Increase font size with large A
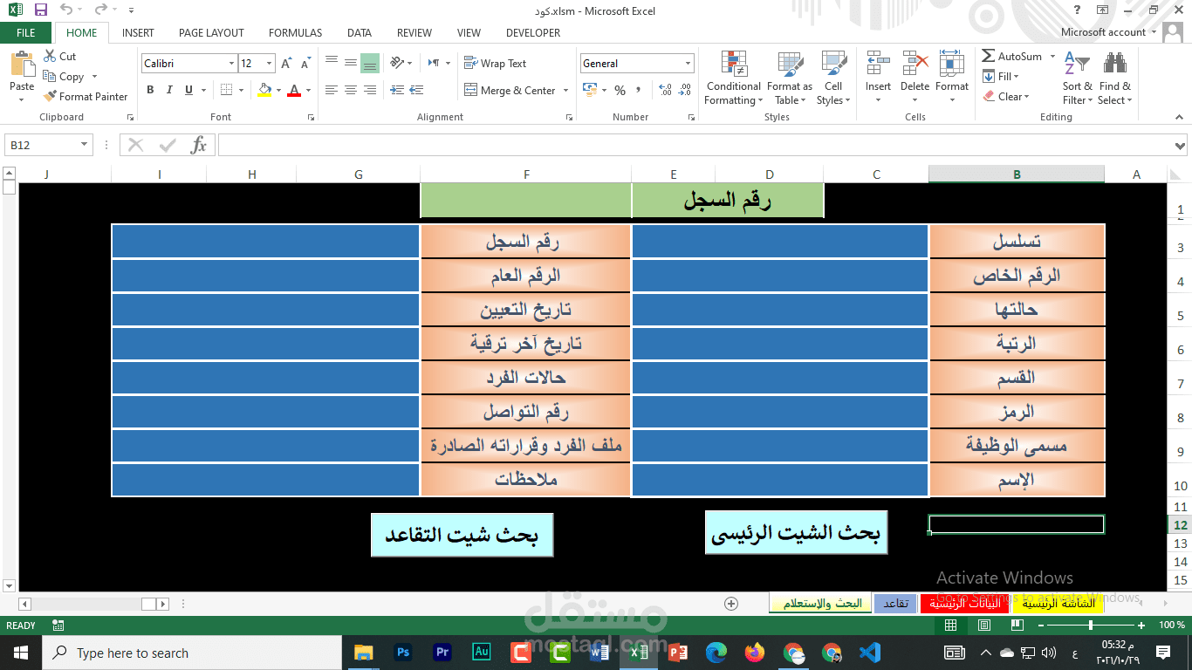 point(286,64)
